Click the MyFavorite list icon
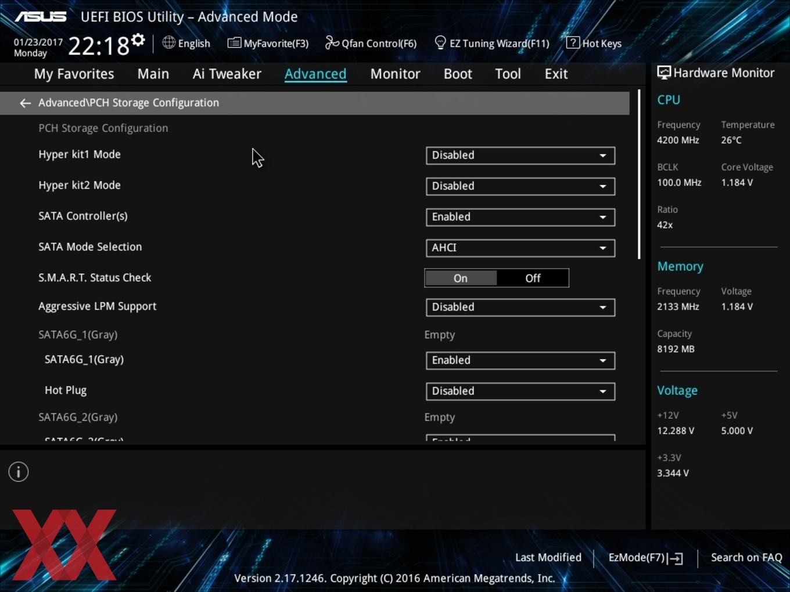 click(234, 43)
